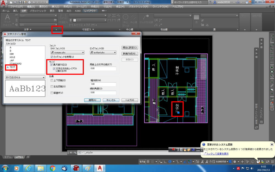The width and height of the screenshot is (275, 172).
Task: Select the DIM style in style list
Action: [x=12, y=54]
